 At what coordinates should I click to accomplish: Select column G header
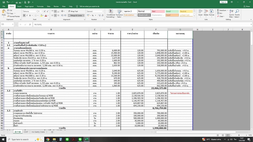(x=180, y=29)
